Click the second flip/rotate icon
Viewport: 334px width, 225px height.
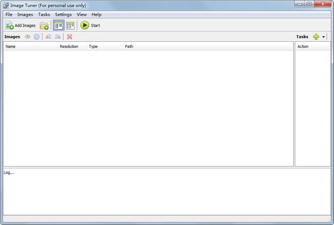click(58, 37)
